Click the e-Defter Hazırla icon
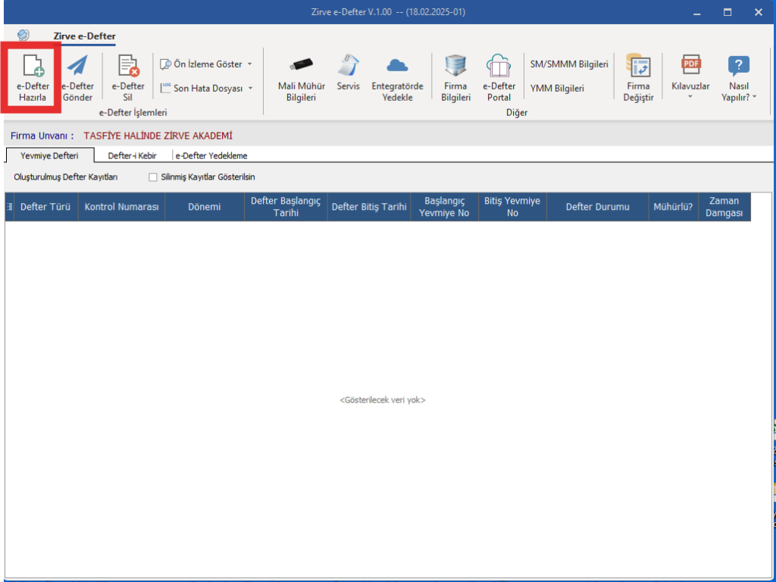The width and height of the screenshot is (776, 582). [x=33, y=66]
